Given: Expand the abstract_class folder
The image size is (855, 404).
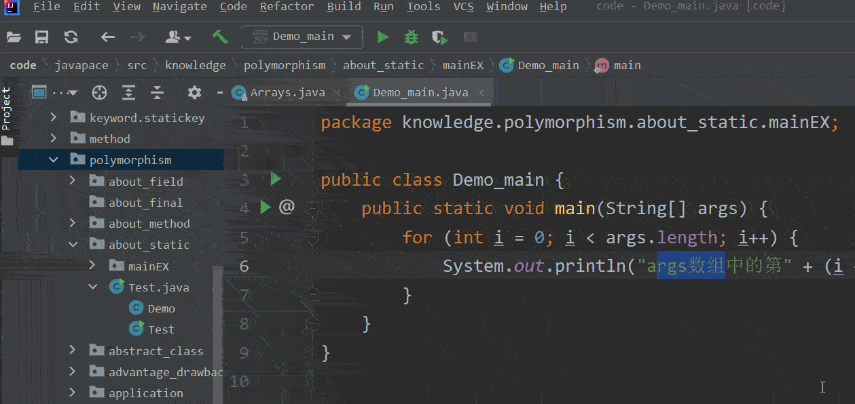Looking at the screenshot, I should (x=73, y=351).
